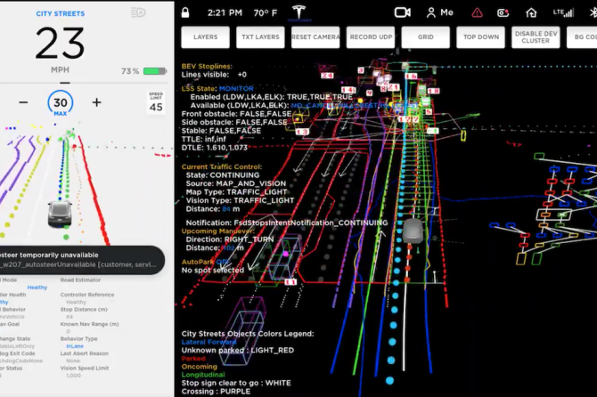Tap the lock icon in status bar

(x=185, y=12)
